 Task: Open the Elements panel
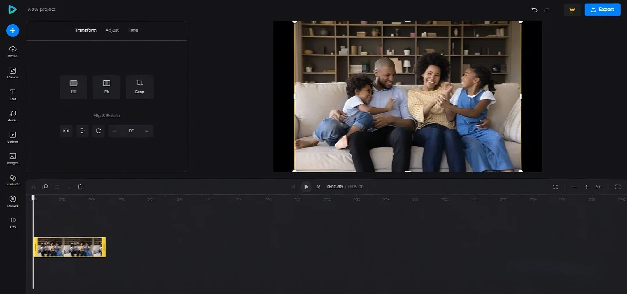(13, 180)
